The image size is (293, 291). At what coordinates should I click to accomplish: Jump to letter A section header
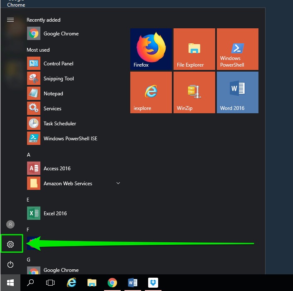coord(29,155)
